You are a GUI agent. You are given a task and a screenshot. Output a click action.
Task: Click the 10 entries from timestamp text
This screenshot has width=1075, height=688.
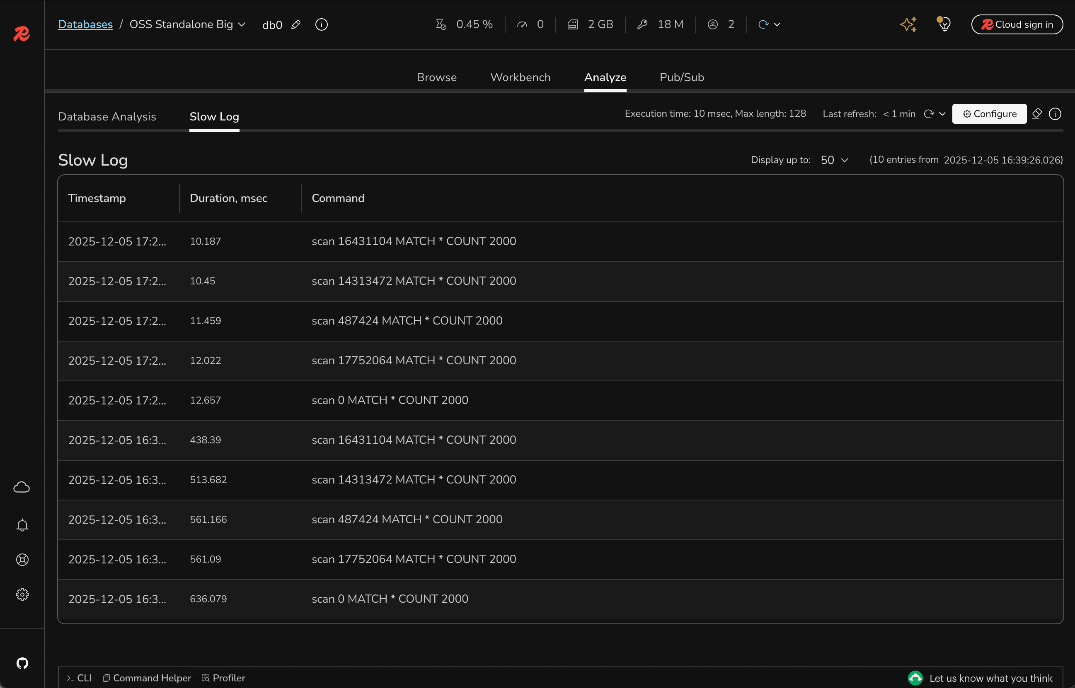tap(966, 160)
